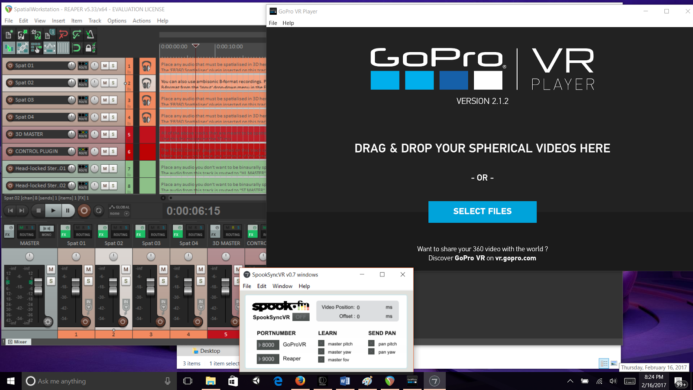Viewport: 693px width, 390px height.
Task: Click the new project toolbar icon
Action: (x=9, y=34)
